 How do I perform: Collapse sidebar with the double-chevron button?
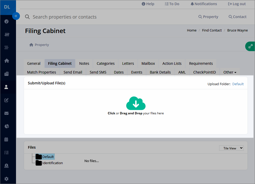coord(16,16)
